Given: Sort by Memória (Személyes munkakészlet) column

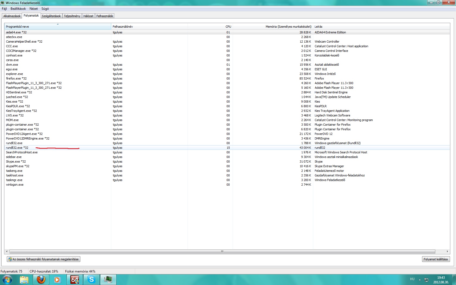Looking at the screenshot, I should 273,27.
